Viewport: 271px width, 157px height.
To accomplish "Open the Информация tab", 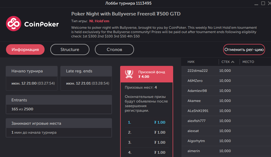I will tap(25, 49).
